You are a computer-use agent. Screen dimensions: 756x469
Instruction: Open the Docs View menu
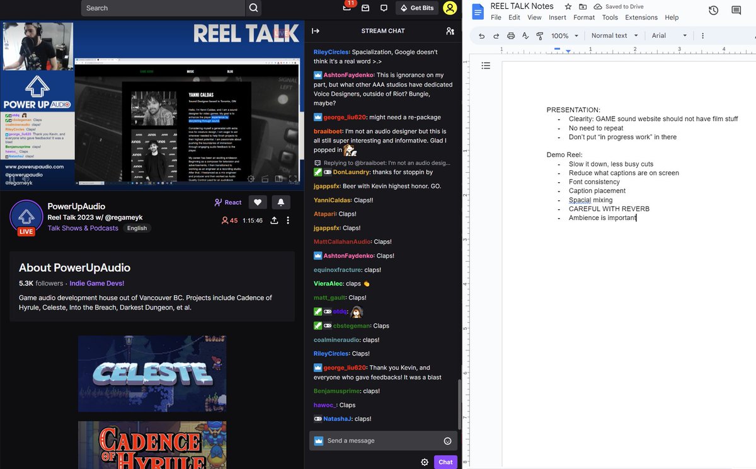click(534, 18)
